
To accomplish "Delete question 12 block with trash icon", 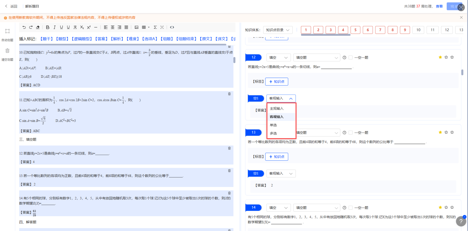I will click(x=229, y=148).
